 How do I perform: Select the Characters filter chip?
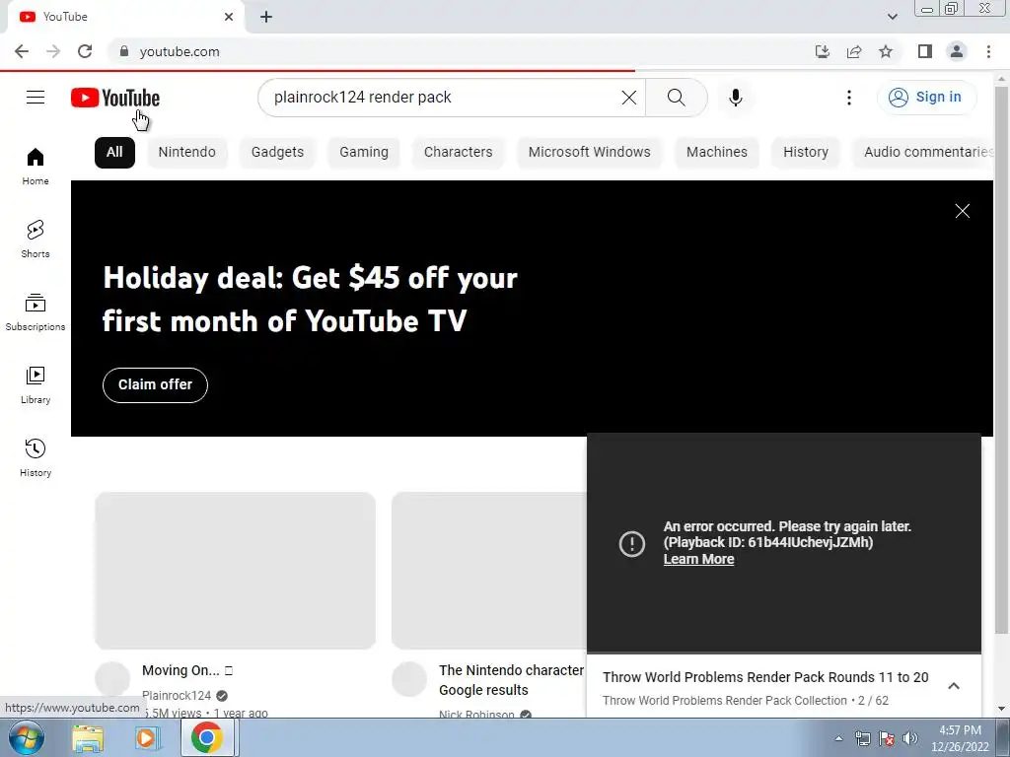click(x=458, y=153)
